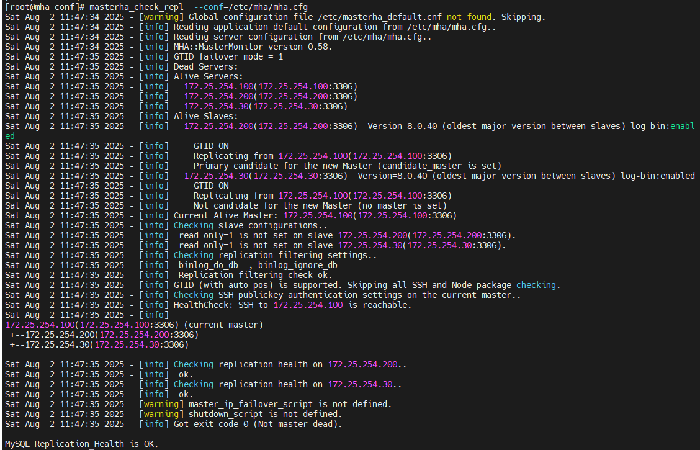The width and height of the screenshot is (700, 450).
Task: Click 'master_ip_failover_script is not defined.' warning
Action: (x=290, y=404)
